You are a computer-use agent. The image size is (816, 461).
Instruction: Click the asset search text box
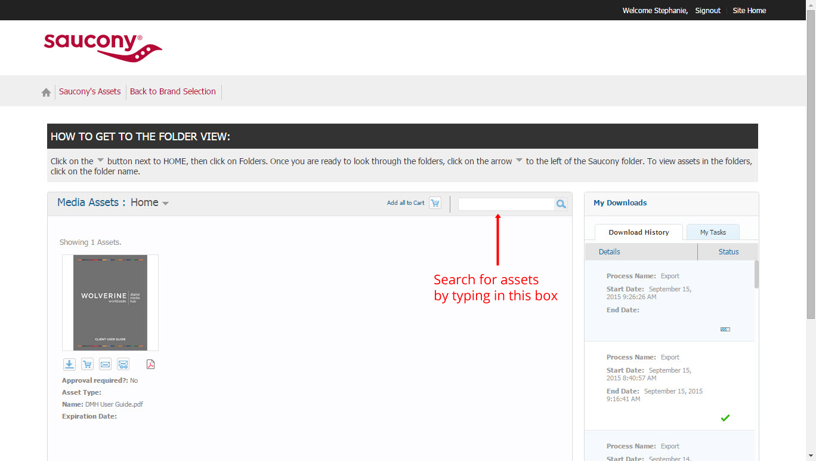506,204
